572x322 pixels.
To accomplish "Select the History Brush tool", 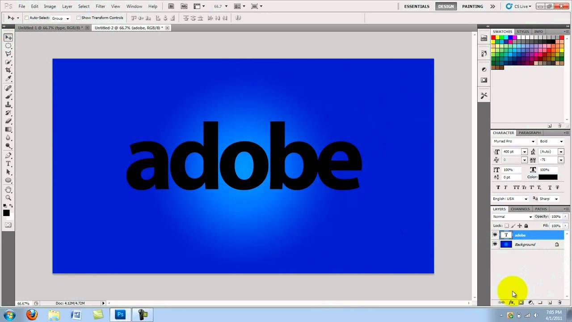I will (x=8, y=113).
